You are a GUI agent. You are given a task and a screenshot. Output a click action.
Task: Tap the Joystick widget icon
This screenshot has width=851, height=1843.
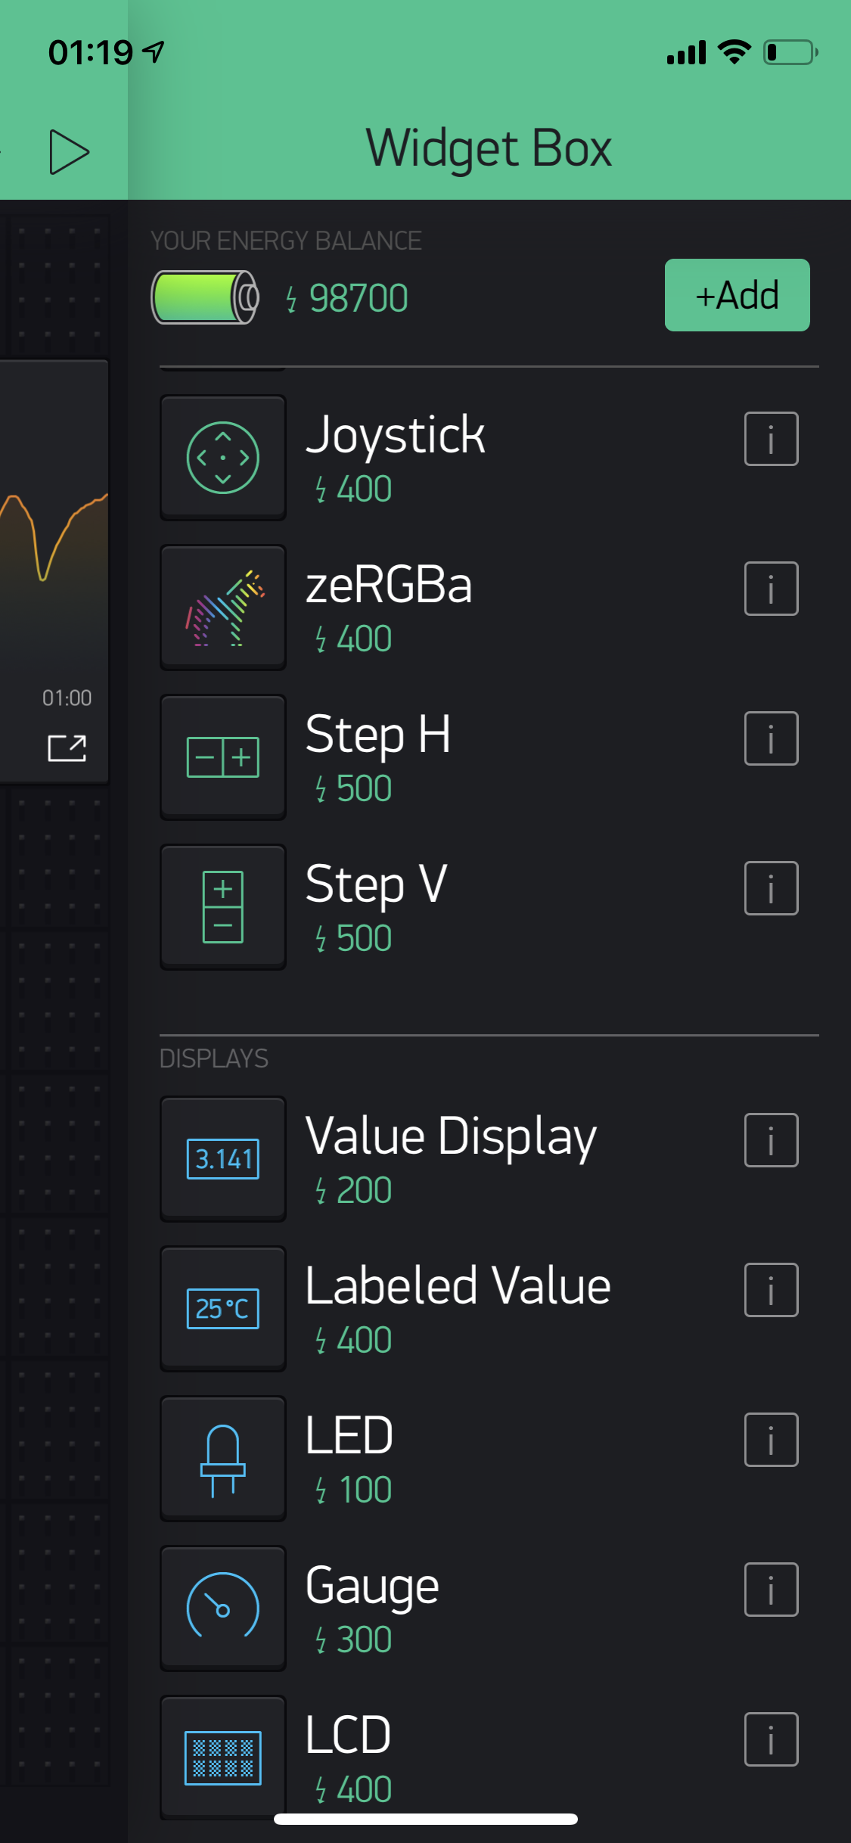(x=223, y=458)
